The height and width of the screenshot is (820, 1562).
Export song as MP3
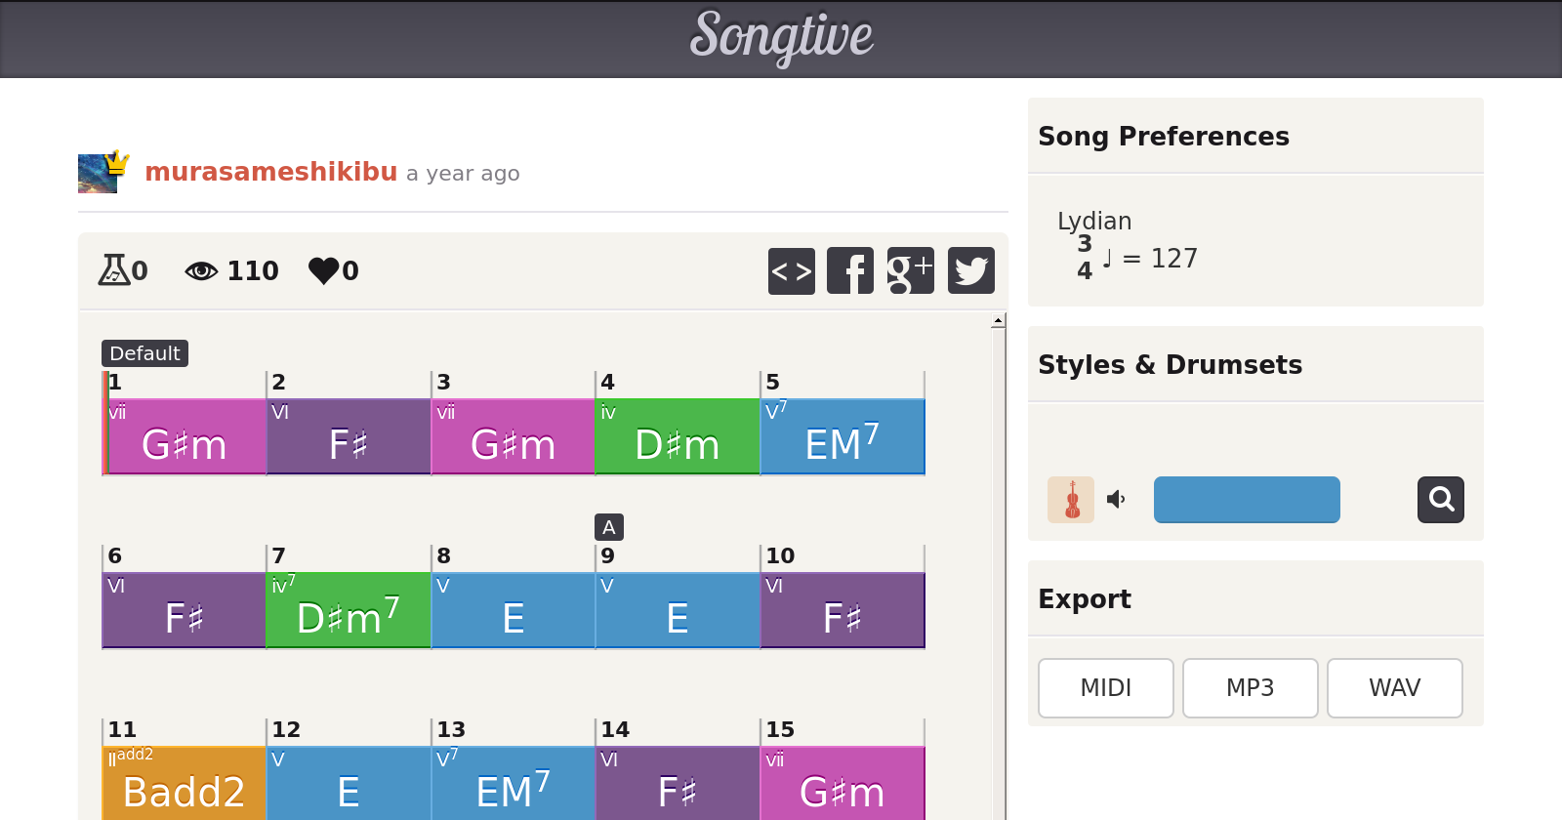click(1250, 688)
